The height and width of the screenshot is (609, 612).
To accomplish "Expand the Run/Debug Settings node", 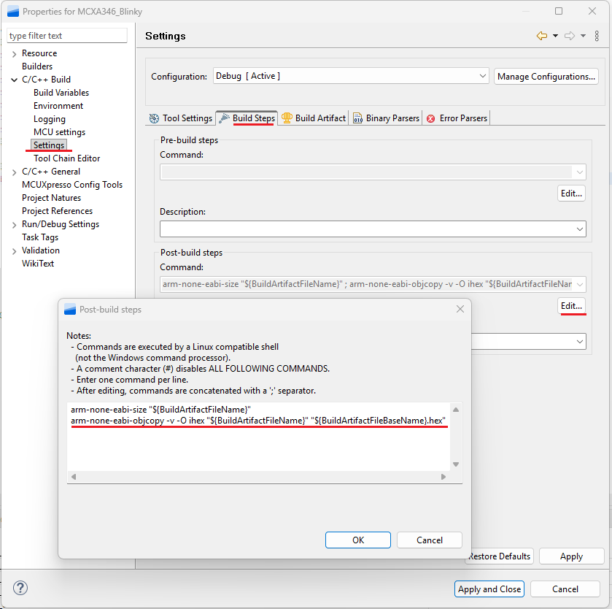I will coord(14,224).
